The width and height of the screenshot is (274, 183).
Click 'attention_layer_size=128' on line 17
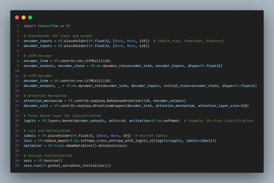click(x=222, y=106)
